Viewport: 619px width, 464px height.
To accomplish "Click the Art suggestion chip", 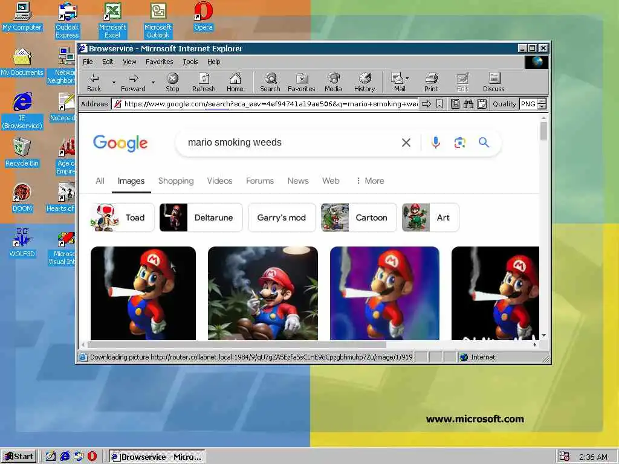I will [430, 217].
